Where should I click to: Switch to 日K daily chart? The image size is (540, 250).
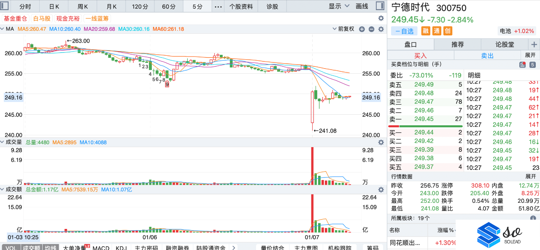[x=54, y=6]
